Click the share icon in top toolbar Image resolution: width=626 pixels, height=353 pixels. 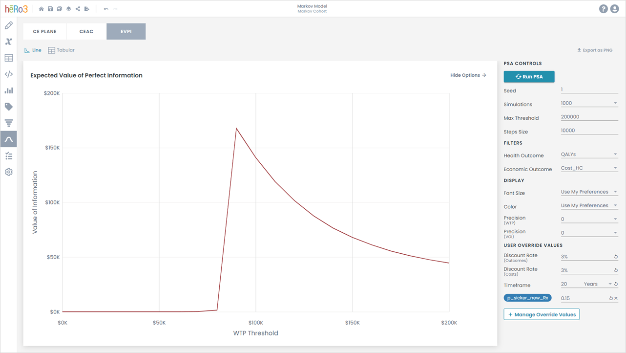(78, 9)
